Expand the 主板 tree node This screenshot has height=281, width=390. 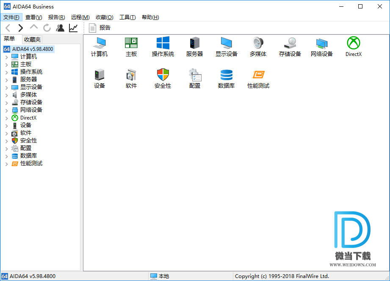pyautogui.click(x=7, y=65)
